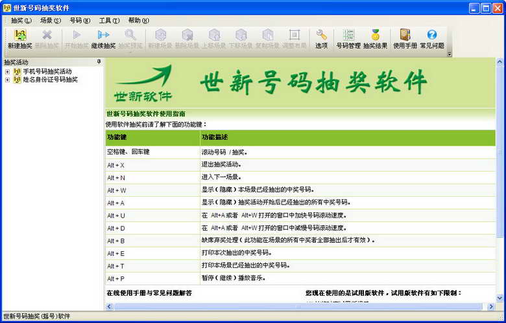The width and height of the screenshot is (506, 323).
Task: Click the Alt + A table cell
Action: [x=152, y=203]
